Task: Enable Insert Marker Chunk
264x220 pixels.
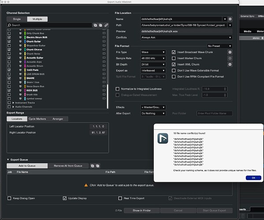Action: click(x=174, y=59)
